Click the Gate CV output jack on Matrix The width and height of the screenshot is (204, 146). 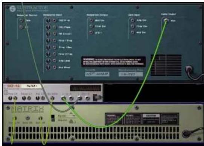(41, 118)
